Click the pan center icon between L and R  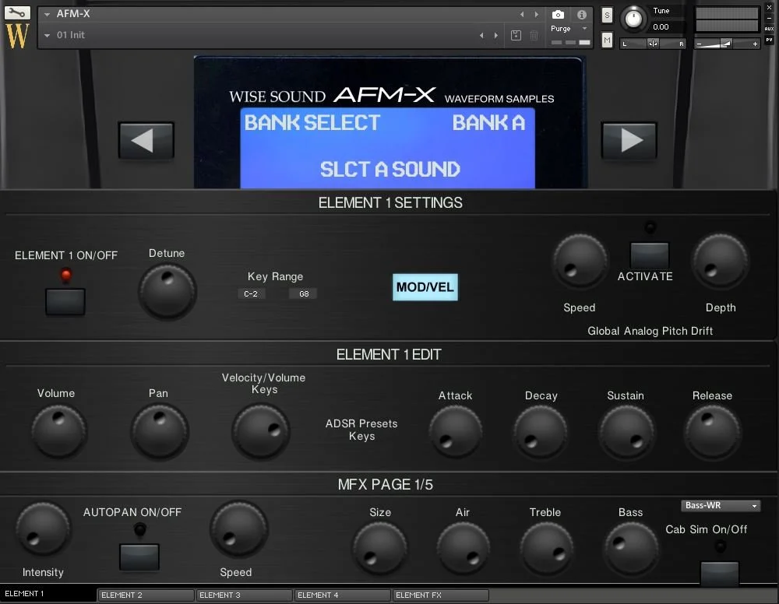tap(653, 44)
